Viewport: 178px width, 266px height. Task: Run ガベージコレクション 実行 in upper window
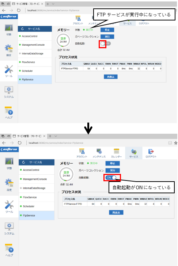click(x=107, y=37)
